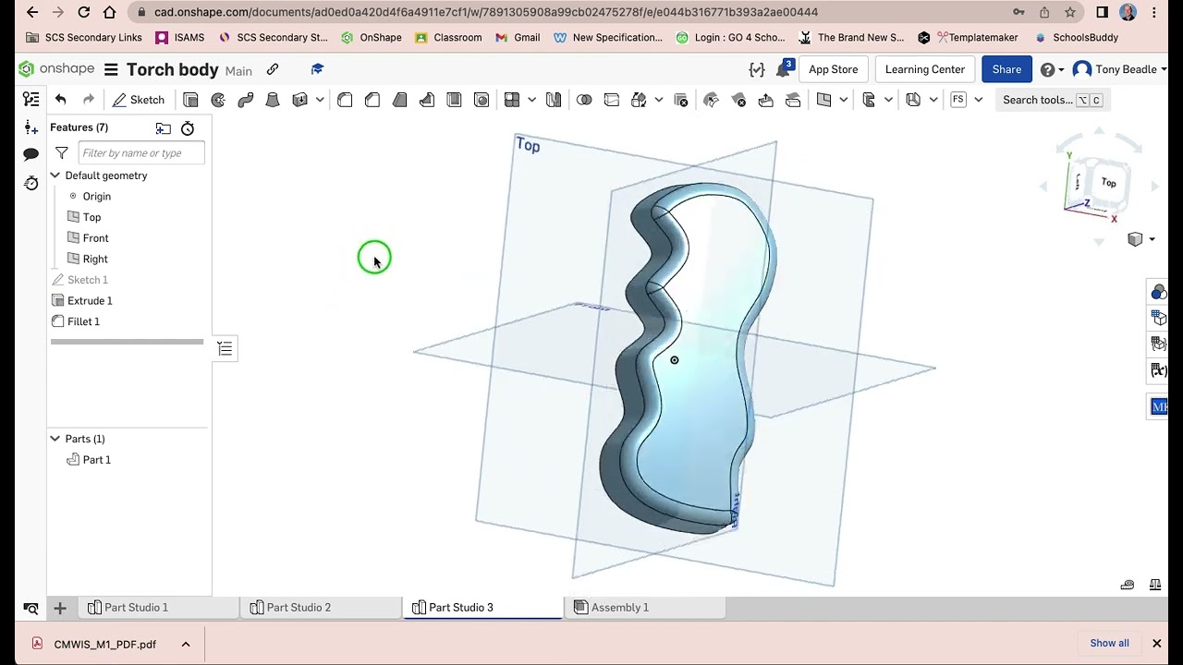
Task: Select the Fillet tool in the toolbar
Action: point(345,100)
